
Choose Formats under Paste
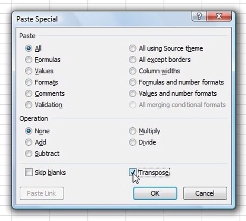coord(29,82)
